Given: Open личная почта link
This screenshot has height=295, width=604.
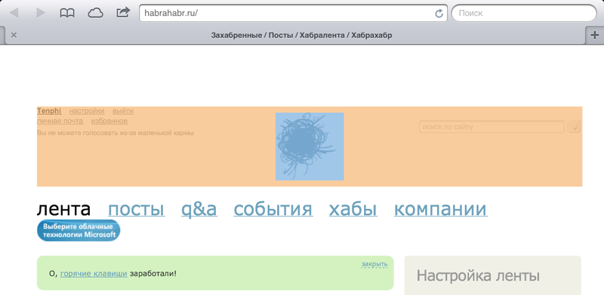Looking at the screenshot, I should click(60, 121).
